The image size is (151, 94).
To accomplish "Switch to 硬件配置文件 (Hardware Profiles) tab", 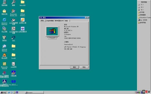I will click(x=59, y=21).
